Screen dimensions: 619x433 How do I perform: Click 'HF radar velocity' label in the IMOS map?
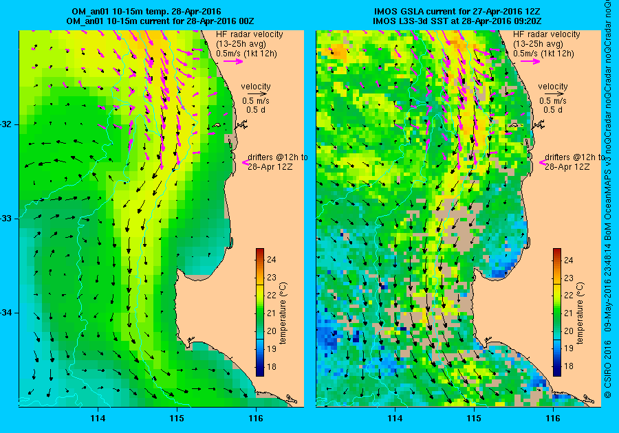click(x=547, y=34)
